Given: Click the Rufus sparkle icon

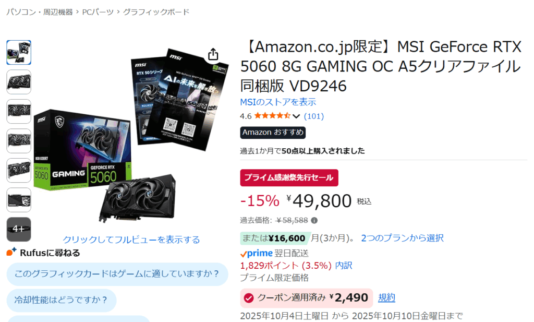Looking at the screenshot, I should [x=11, y=252].
